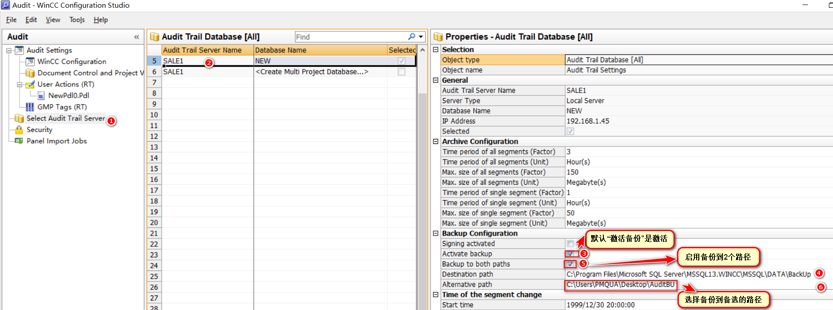Click the WinCC Configuration node icon
Image resolution: width=833 pixels, height=310 pixels.
pyautogui.click(x=30, y=62)
